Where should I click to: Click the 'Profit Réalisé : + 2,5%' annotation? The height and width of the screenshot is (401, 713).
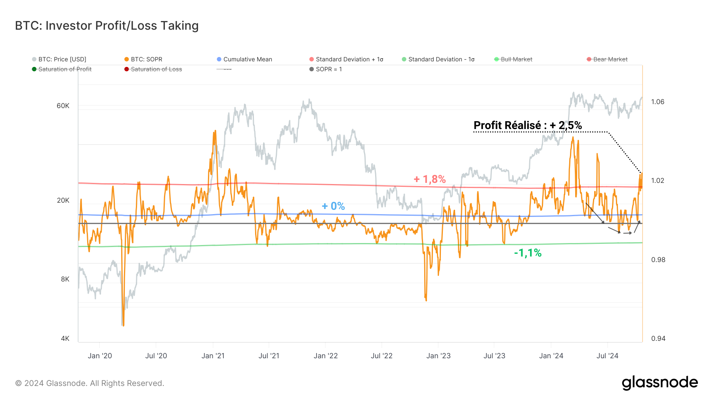tap(528, 125)
